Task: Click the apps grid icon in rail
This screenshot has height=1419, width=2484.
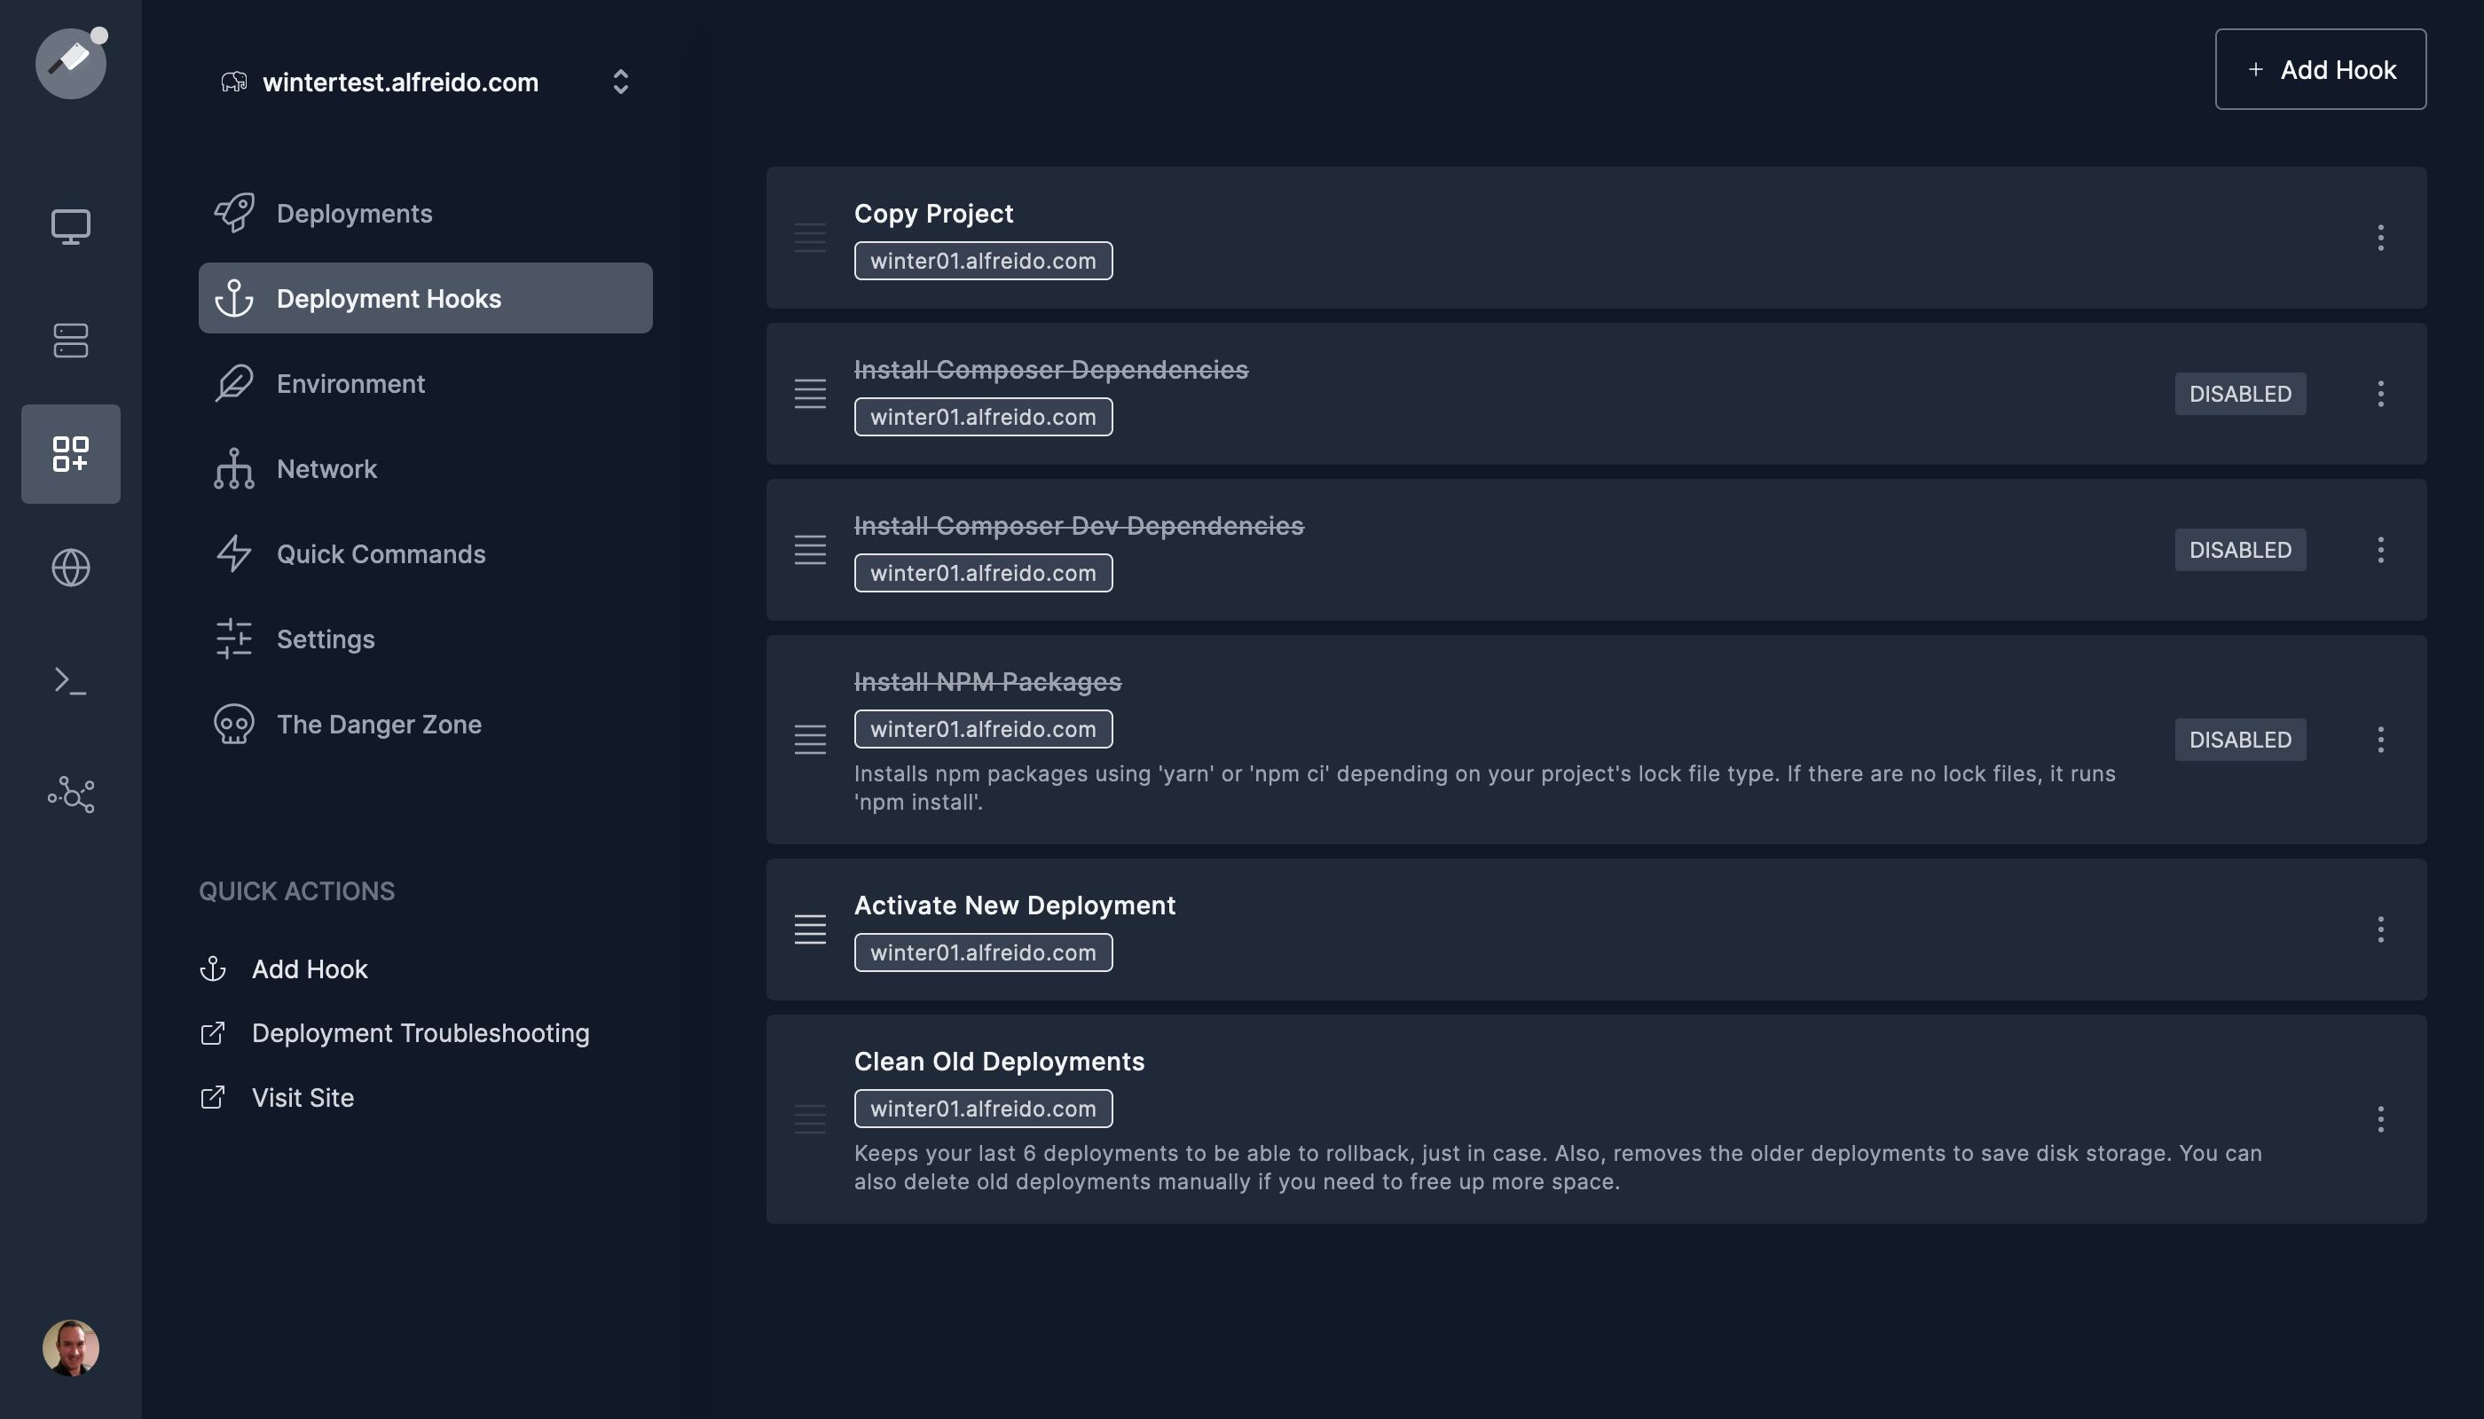Action: click(70, 454)
